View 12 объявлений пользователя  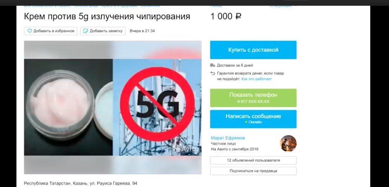point(253,160)
